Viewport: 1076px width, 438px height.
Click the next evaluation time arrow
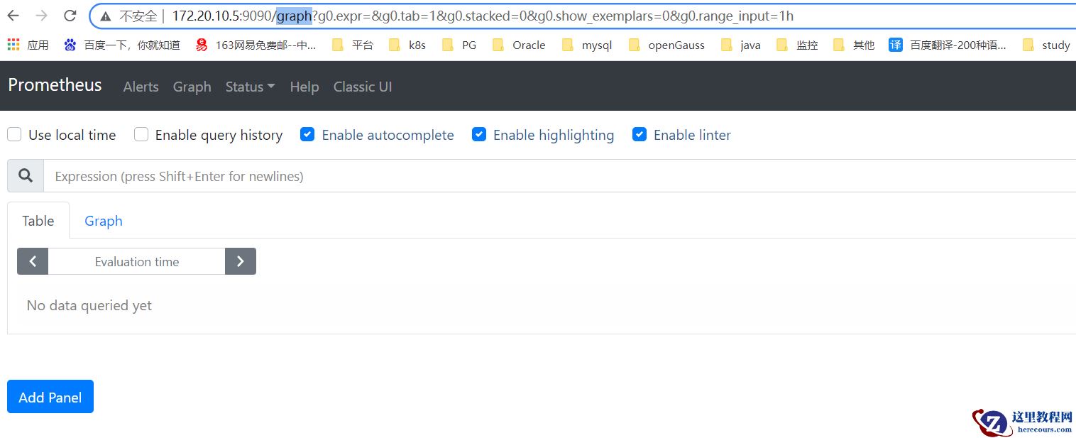coord(241,261)
